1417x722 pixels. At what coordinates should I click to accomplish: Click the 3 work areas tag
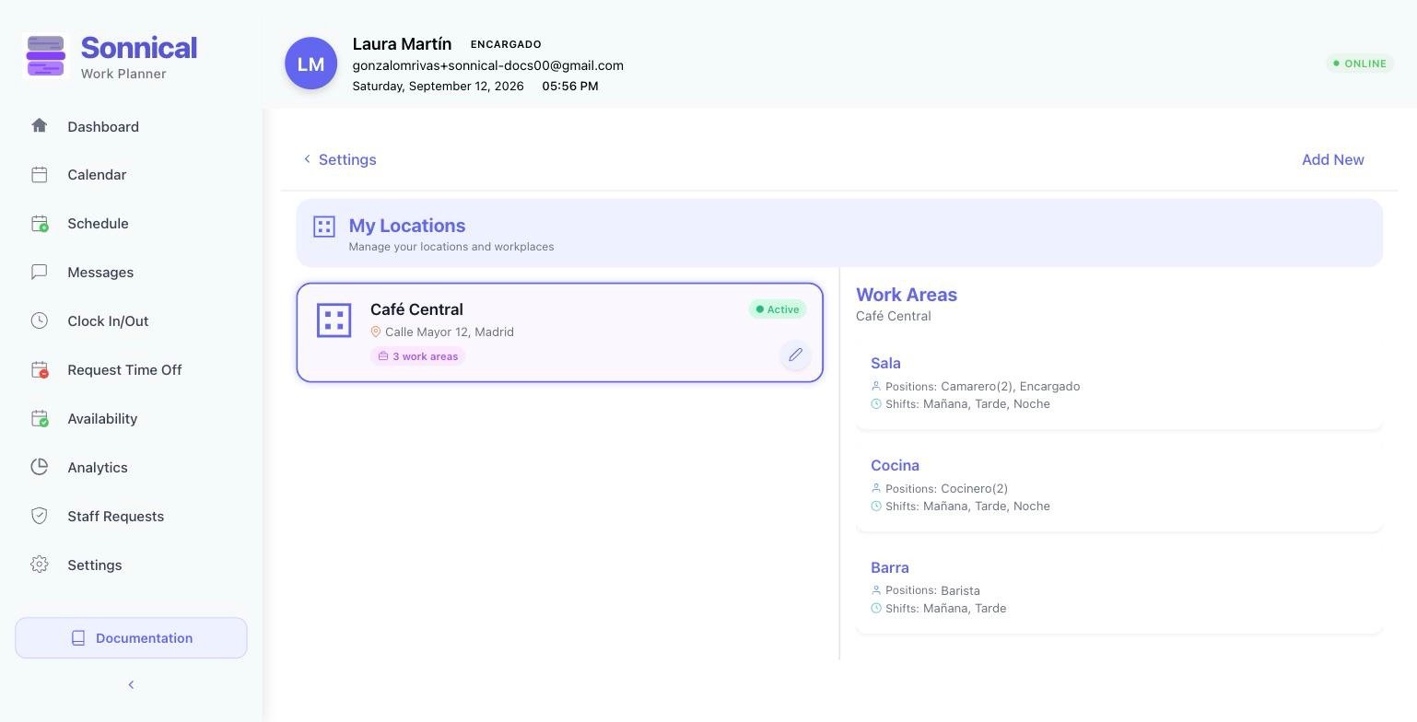tap(418, 356)
